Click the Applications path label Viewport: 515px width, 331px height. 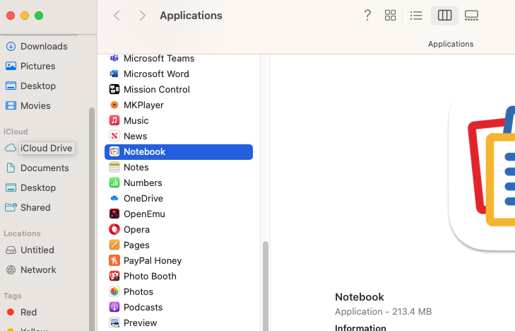coord(451,44)
